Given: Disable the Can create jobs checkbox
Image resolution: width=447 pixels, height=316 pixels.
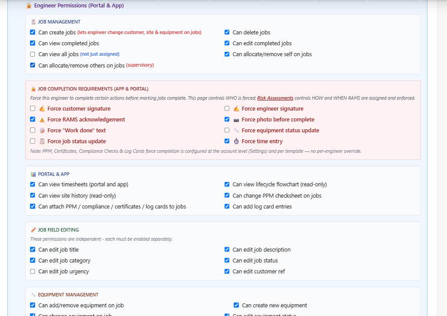Looking at the screenshot, I should 33,32.
